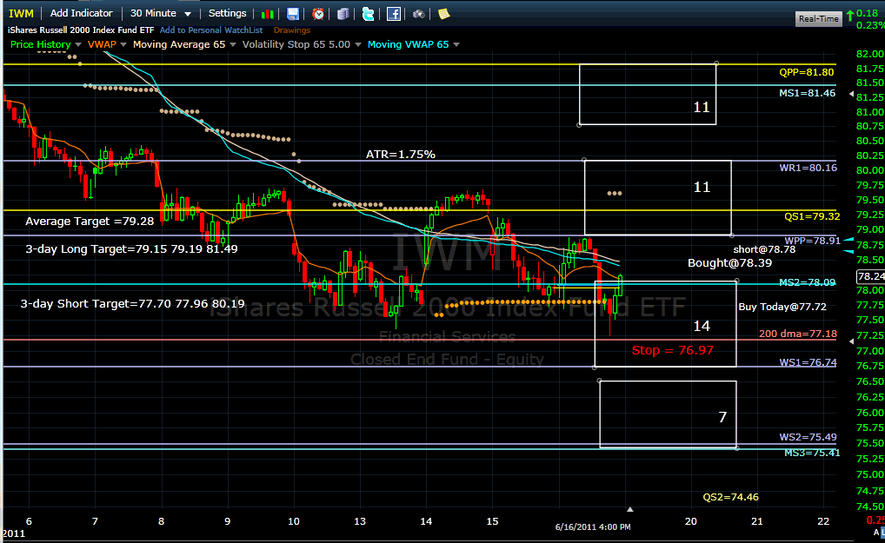Select the QPP=81.80 level label
885x543 pixels.
(x=806, y=72)
